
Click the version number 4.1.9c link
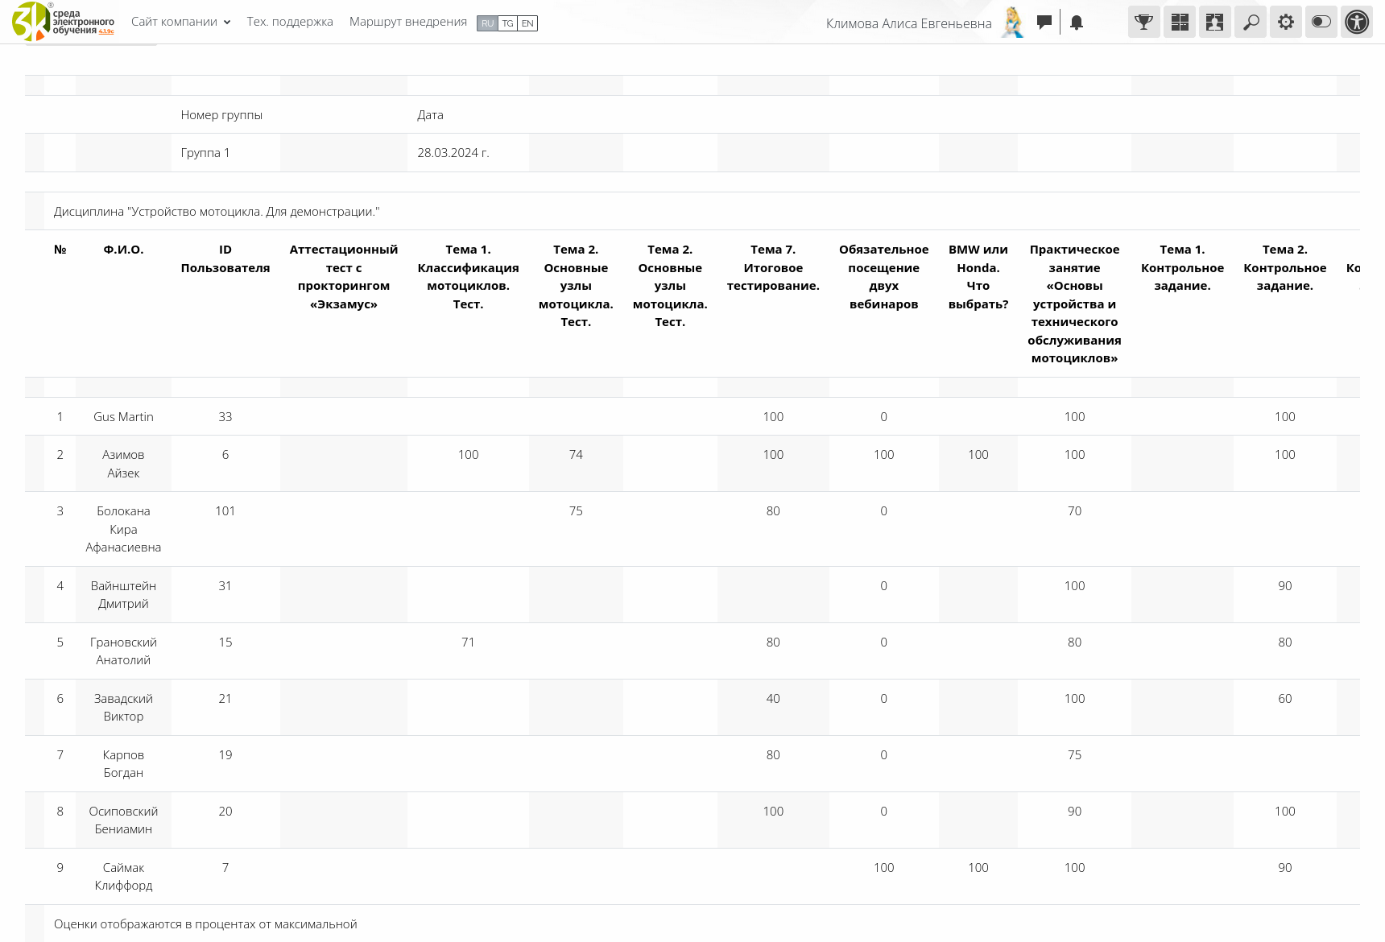(x=106, y=31)
